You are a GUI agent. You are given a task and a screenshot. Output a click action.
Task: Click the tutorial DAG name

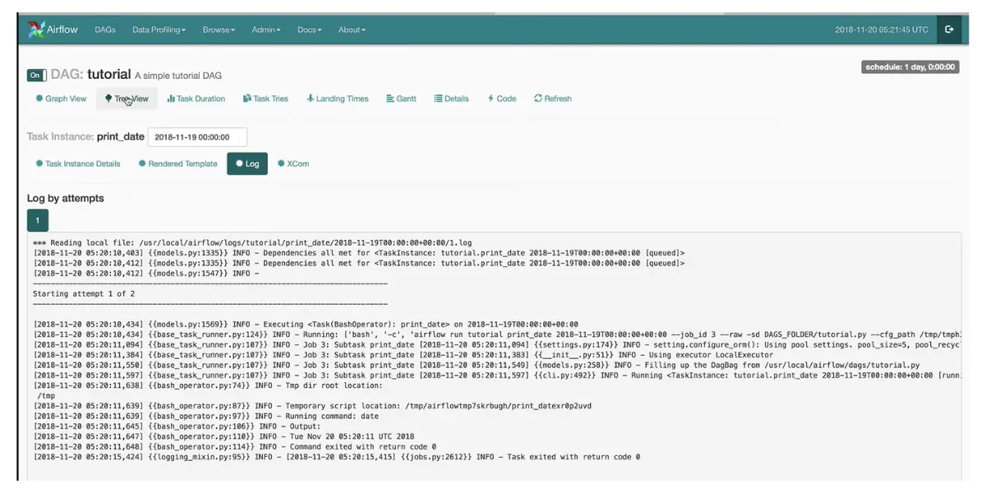[109, 74]
